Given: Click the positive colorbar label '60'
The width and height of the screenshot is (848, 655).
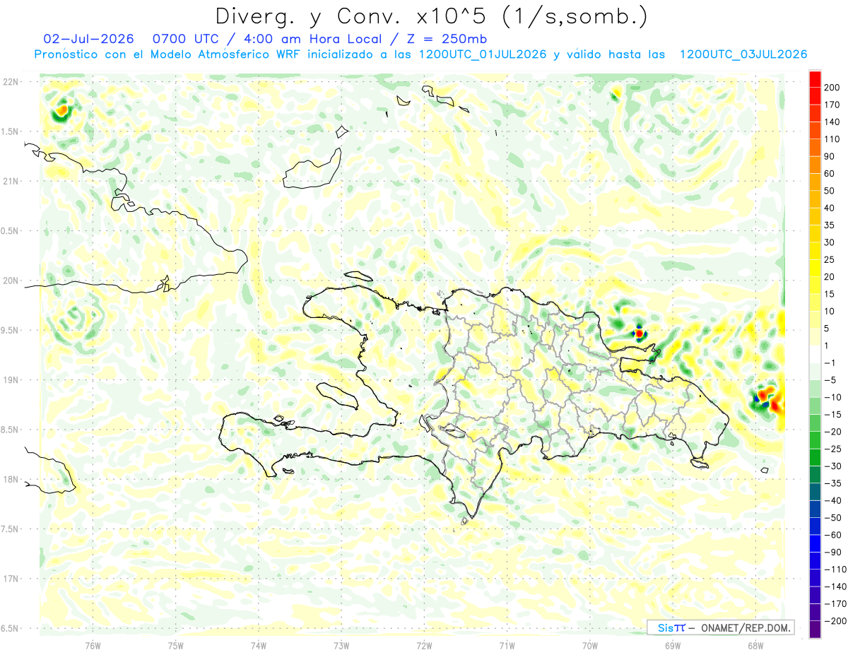Looking at the screenshot, I should coord(830,173).
